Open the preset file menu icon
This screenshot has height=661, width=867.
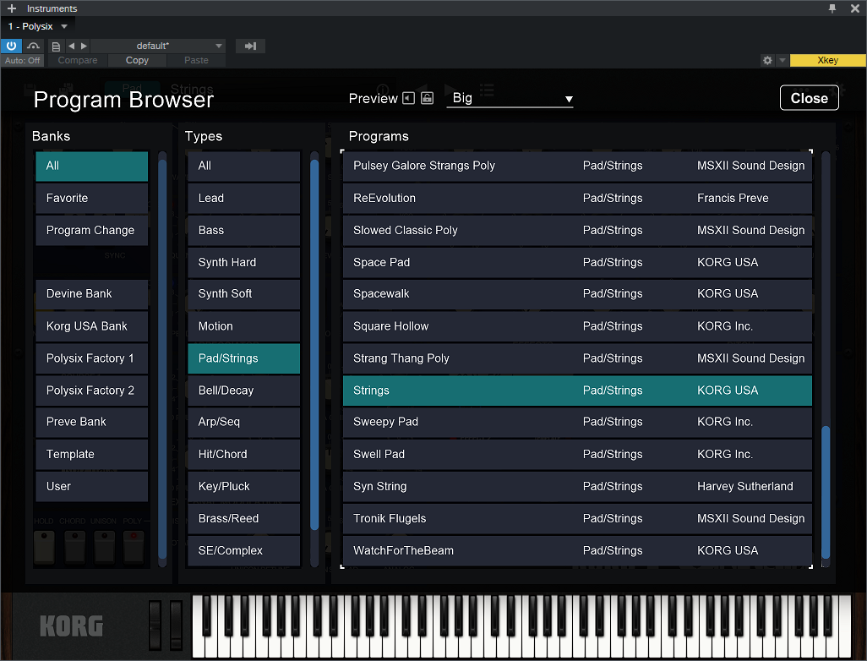coord(56,46)
